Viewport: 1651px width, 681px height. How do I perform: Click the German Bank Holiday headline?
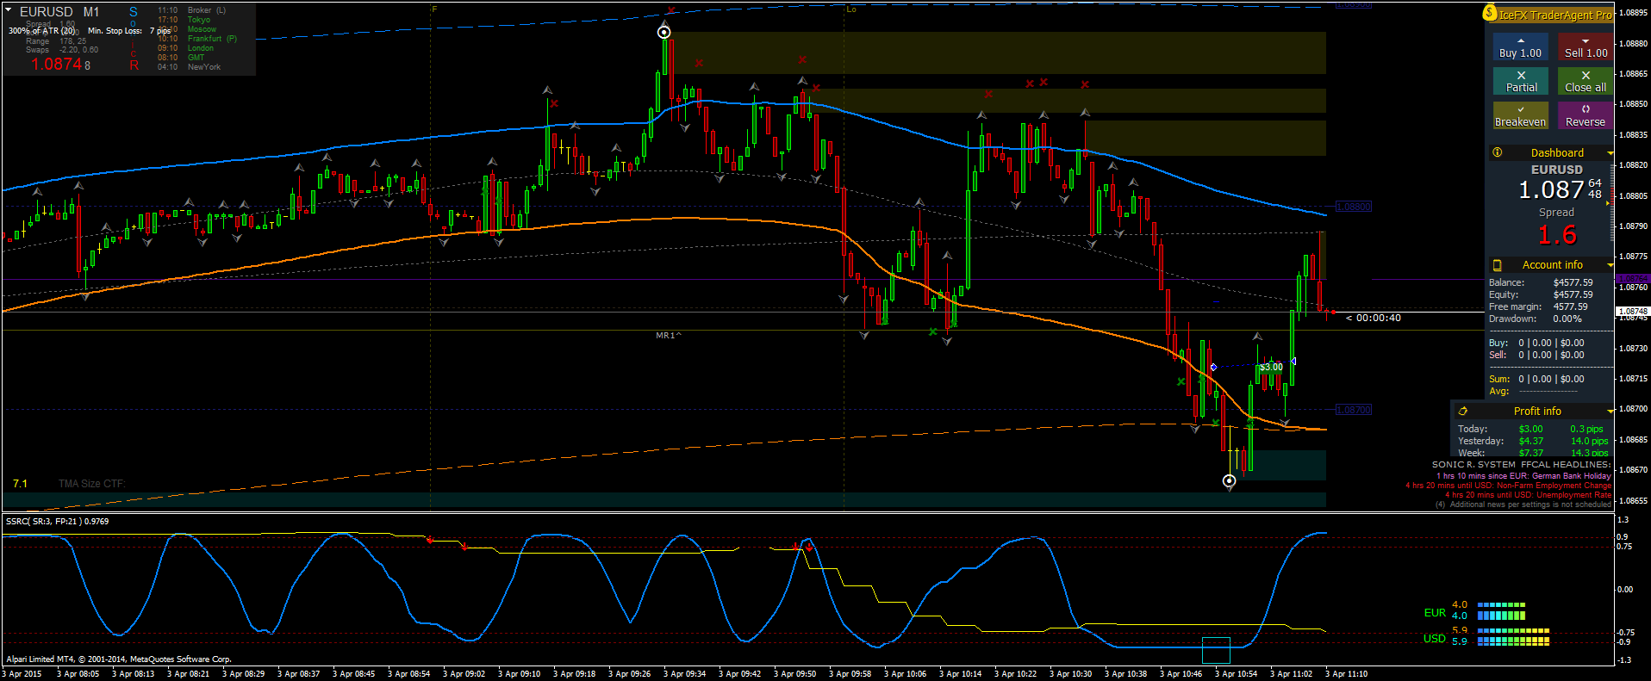pyautogui.click(x=1523, y=476)
